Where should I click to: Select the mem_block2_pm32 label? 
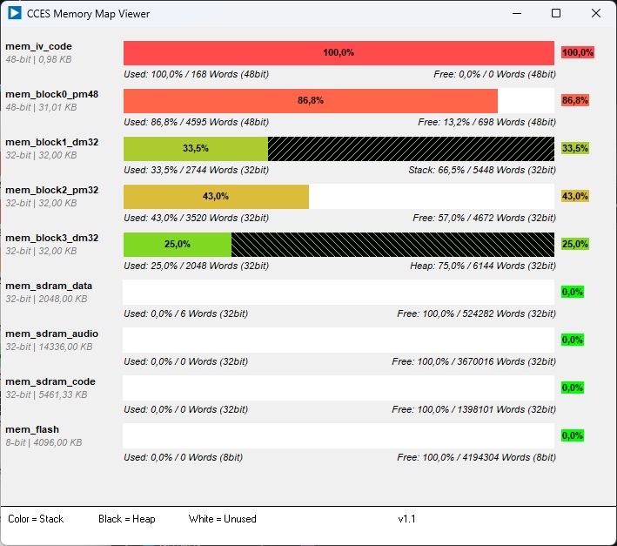[x=51, y=190]
